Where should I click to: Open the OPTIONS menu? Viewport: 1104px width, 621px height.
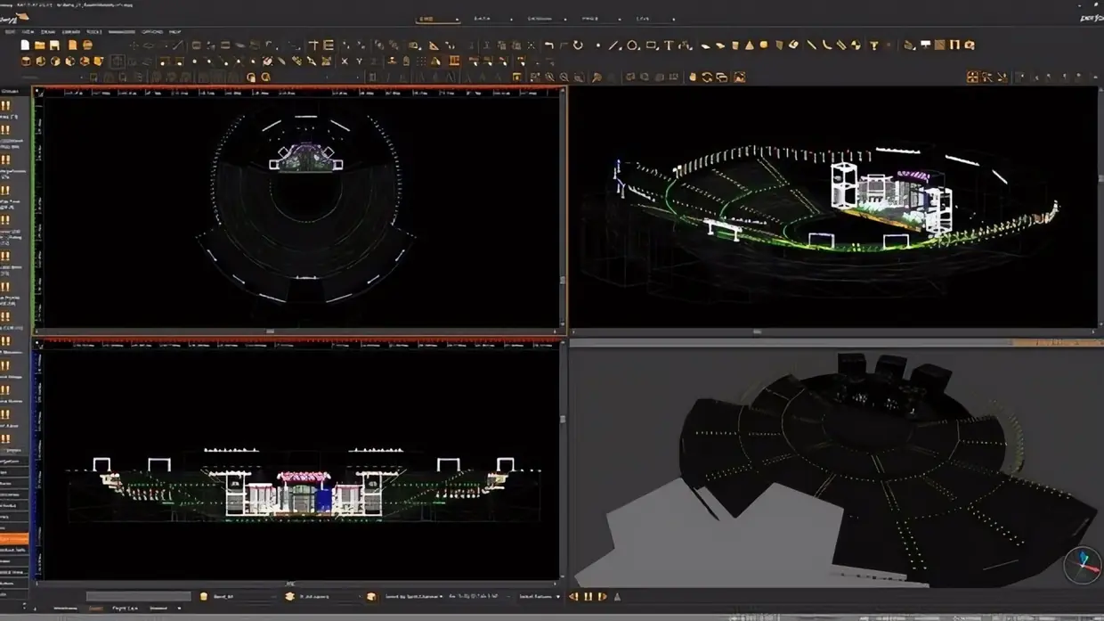[x=152, y=32]
